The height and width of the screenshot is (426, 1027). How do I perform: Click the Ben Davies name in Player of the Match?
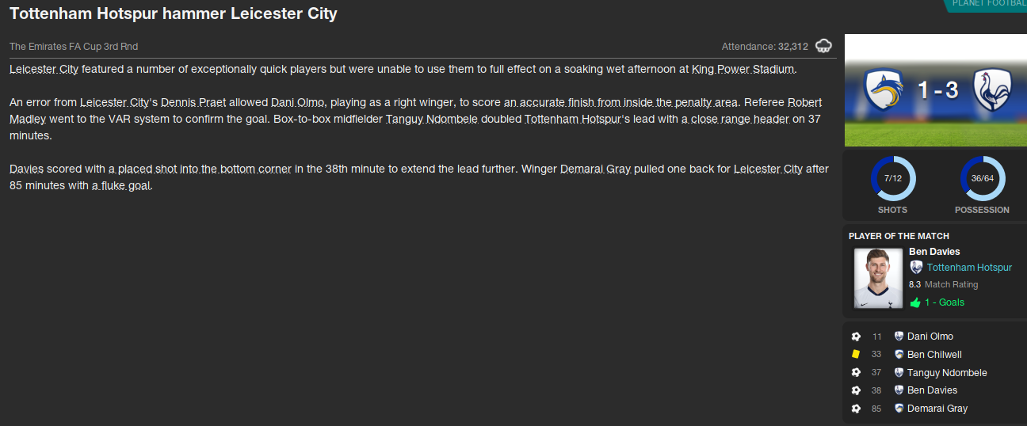[x=934, y=252]
